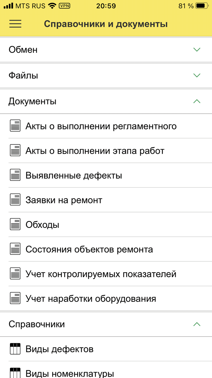Screen dimensions: 212x378
Task: Open the hamburger navigation menu
Action: click(15, 24)
